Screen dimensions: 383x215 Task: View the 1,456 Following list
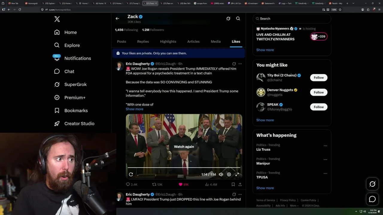pos(126,30)
